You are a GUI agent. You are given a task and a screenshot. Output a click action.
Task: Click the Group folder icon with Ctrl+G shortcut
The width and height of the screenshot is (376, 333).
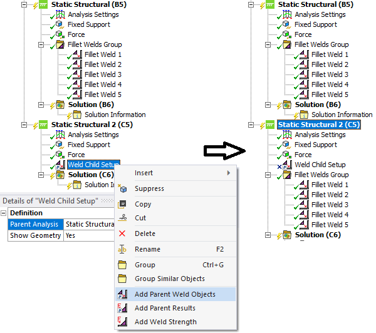tap(123, 265)
